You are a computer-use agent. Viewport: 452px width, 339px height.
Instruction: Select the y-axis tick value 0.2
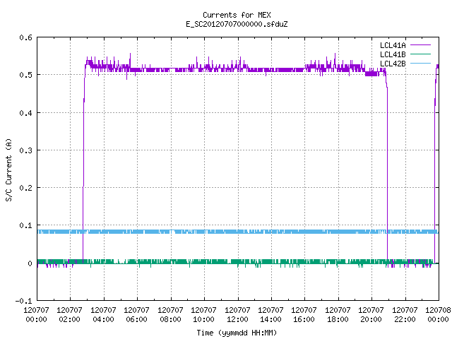25,188
